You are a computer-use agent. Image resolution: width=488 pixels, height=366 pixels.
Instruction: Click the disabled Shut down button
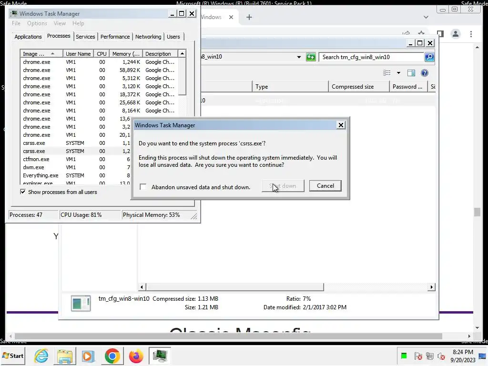[283, 186]
